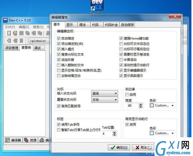Switch to 代码补全 tab
Image resolution: width=193 pixels, height=156 pixels.
point(111,25)
